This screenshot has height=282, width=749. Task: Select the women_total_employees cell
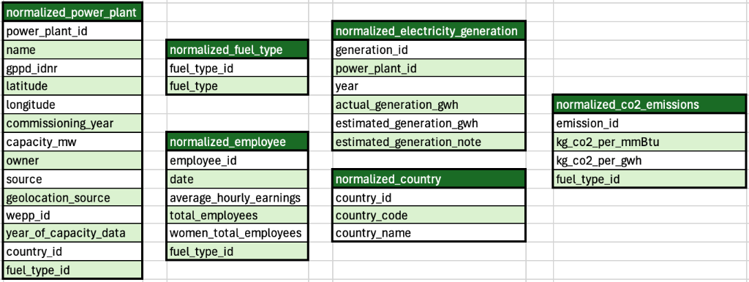(x=238, y=233)
